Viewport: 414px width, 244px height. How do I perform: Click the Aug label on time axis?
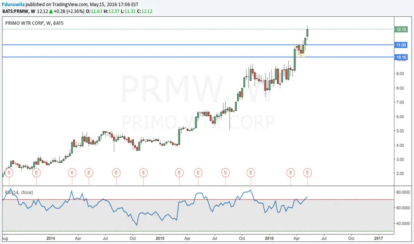(5, 239)
